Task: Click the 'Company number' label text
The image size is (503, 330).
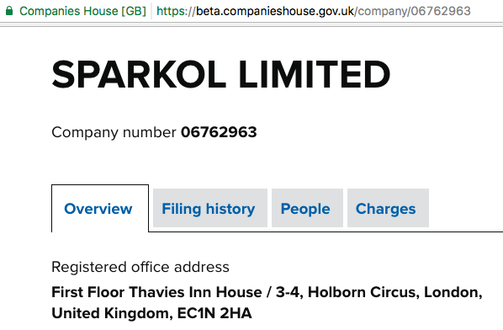Action: click(114, 132)
